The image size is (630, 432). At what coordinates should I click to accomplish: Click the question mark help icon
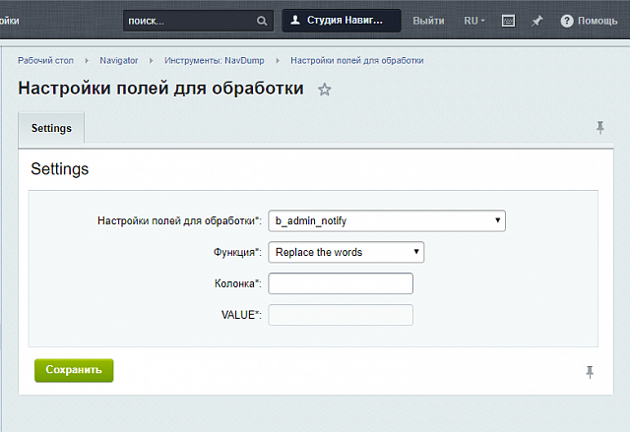[x=567, y=21]
